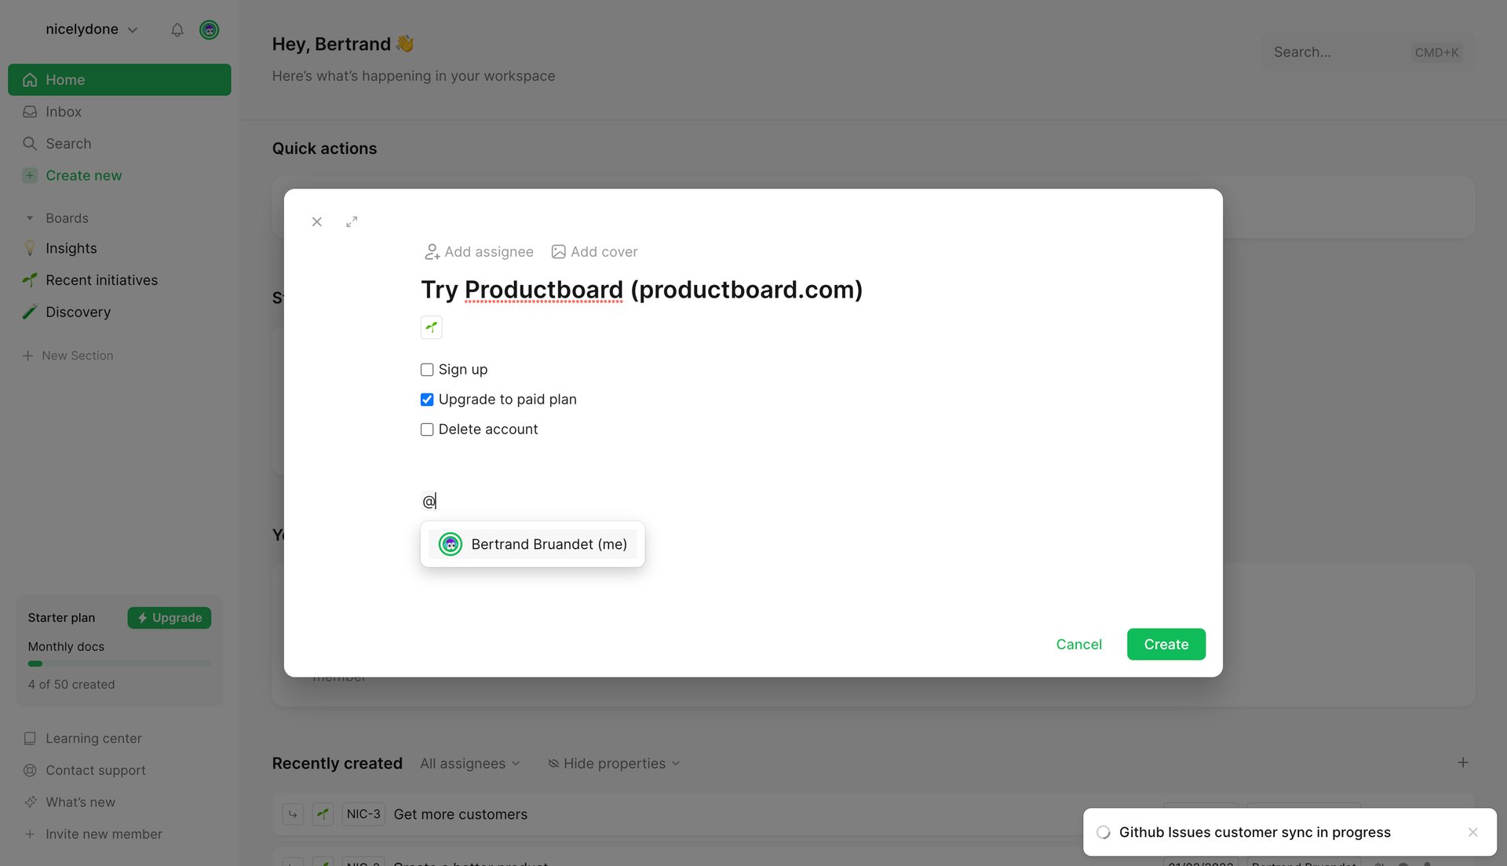Screen dimensions: 1507x866
Task: Click the Add assignee icon in the dialog
Action: [432, 251]
